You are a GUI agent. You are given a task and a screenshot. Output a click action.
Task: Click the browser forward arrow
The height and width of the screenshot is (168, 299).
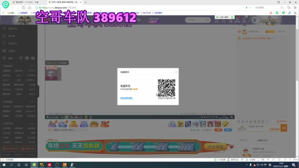(x=18, y=7)
